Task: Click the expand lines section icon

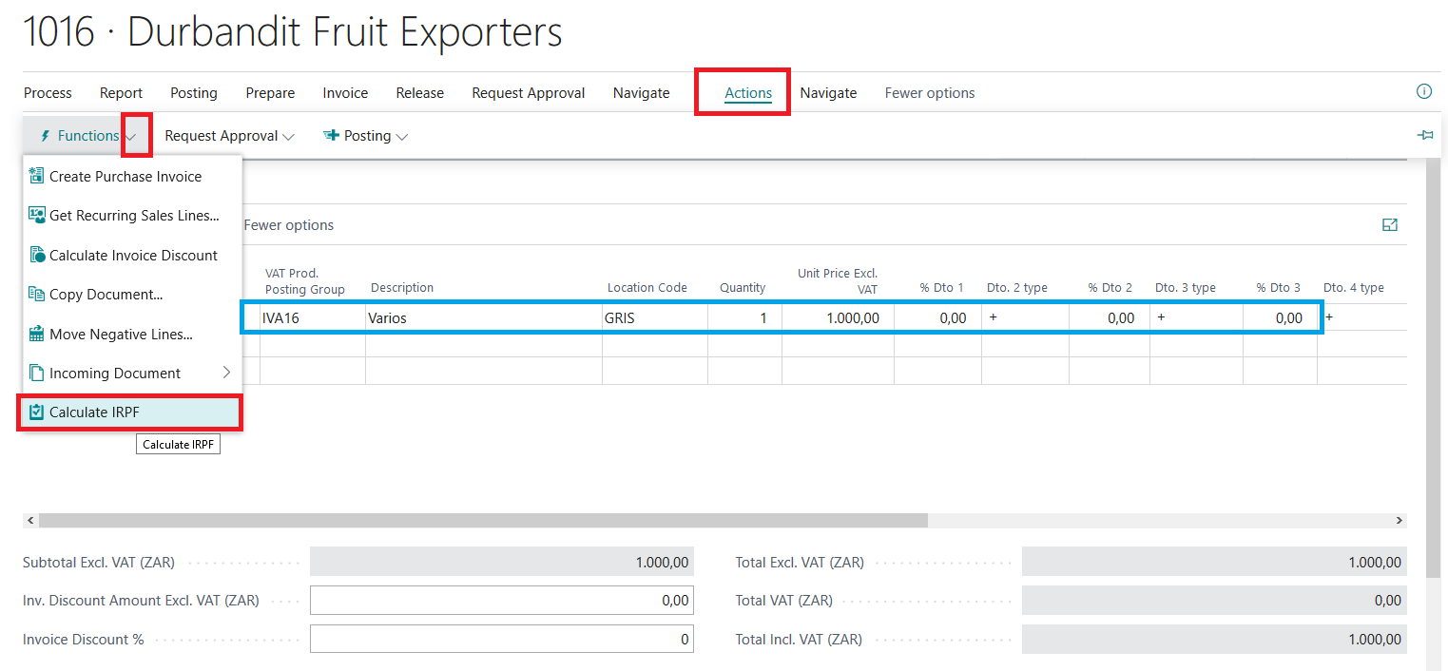Action: pyautogui.click(x=1390, y=225)
